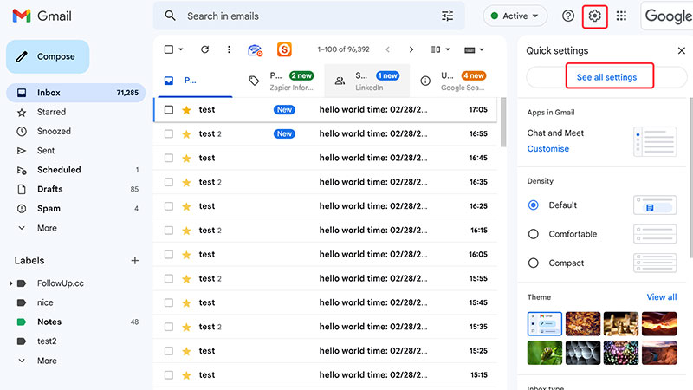693x390 pixels.
Task: Select the 17:05 test email checkbox
Action: click(x=168, y=110)
